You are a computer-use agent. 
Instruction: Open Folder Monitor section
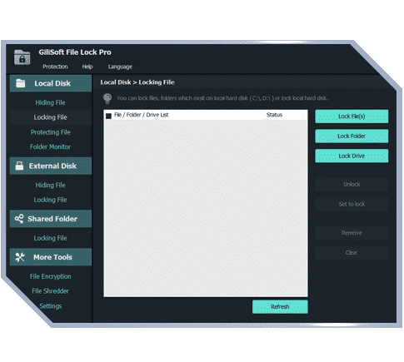[50, 146]
